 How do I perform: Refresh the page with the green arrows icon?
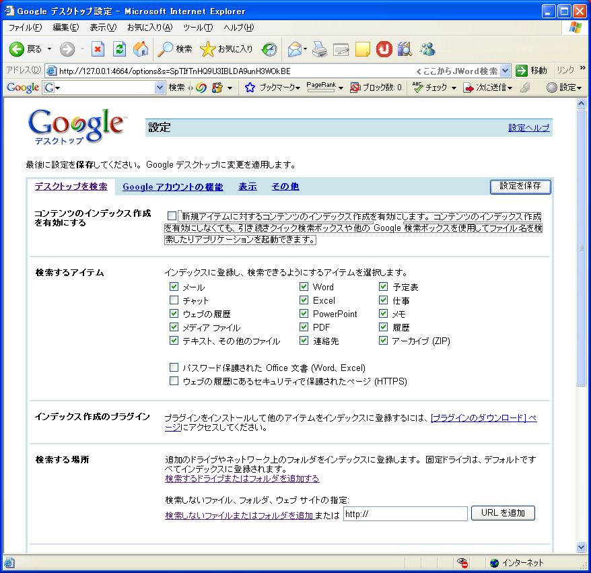click(x=120, y=49)
